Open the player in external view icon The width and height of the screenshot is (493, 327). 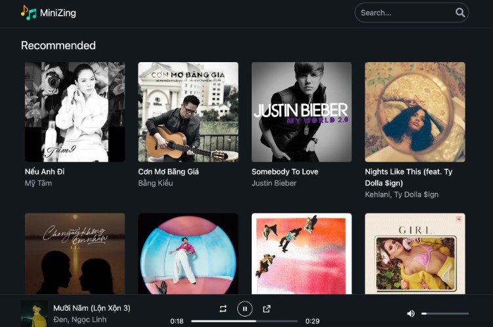(x=267, y=309)
